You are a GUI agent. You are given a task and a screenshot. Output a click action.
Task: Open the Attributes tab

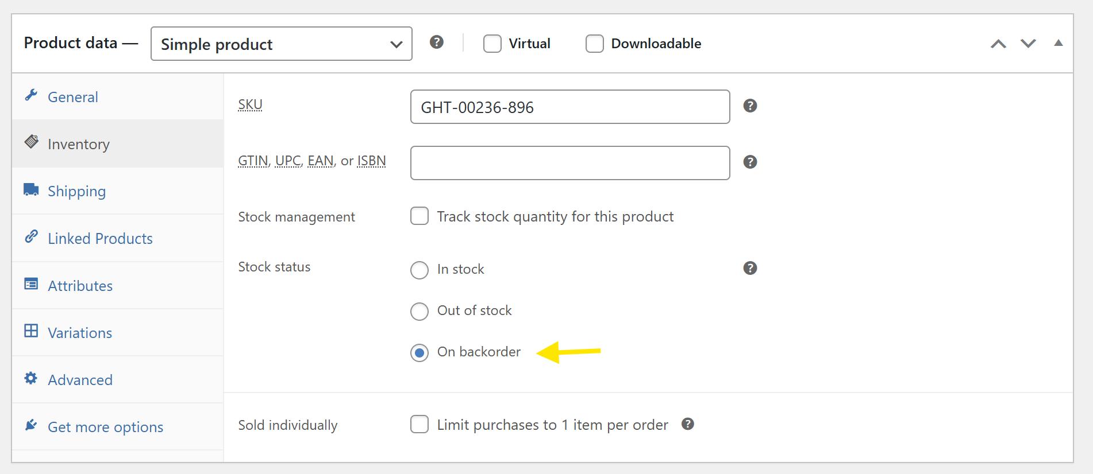[80, 286]
